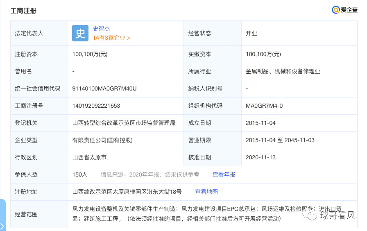Click the 山西转型综合改革示范区市场监督管理局 value
The image size is (367, 231).
(x=124, y=123)
